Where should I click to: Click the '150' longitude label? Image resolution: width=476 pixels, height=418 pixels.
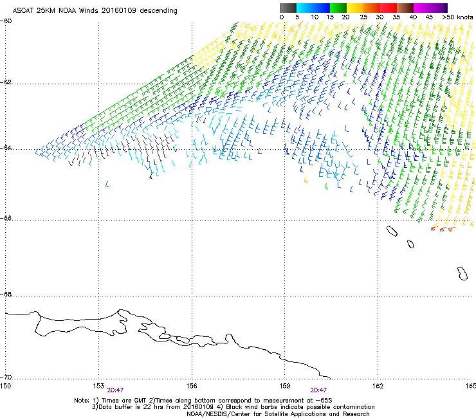click(x=5, y=386)
